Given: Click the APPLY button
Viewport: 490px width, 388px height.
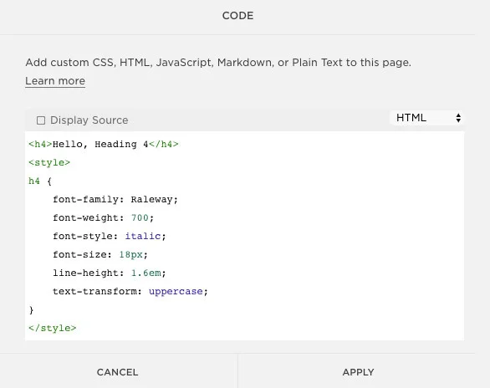Looking at the screenshot, I should (x=358, y=372).
